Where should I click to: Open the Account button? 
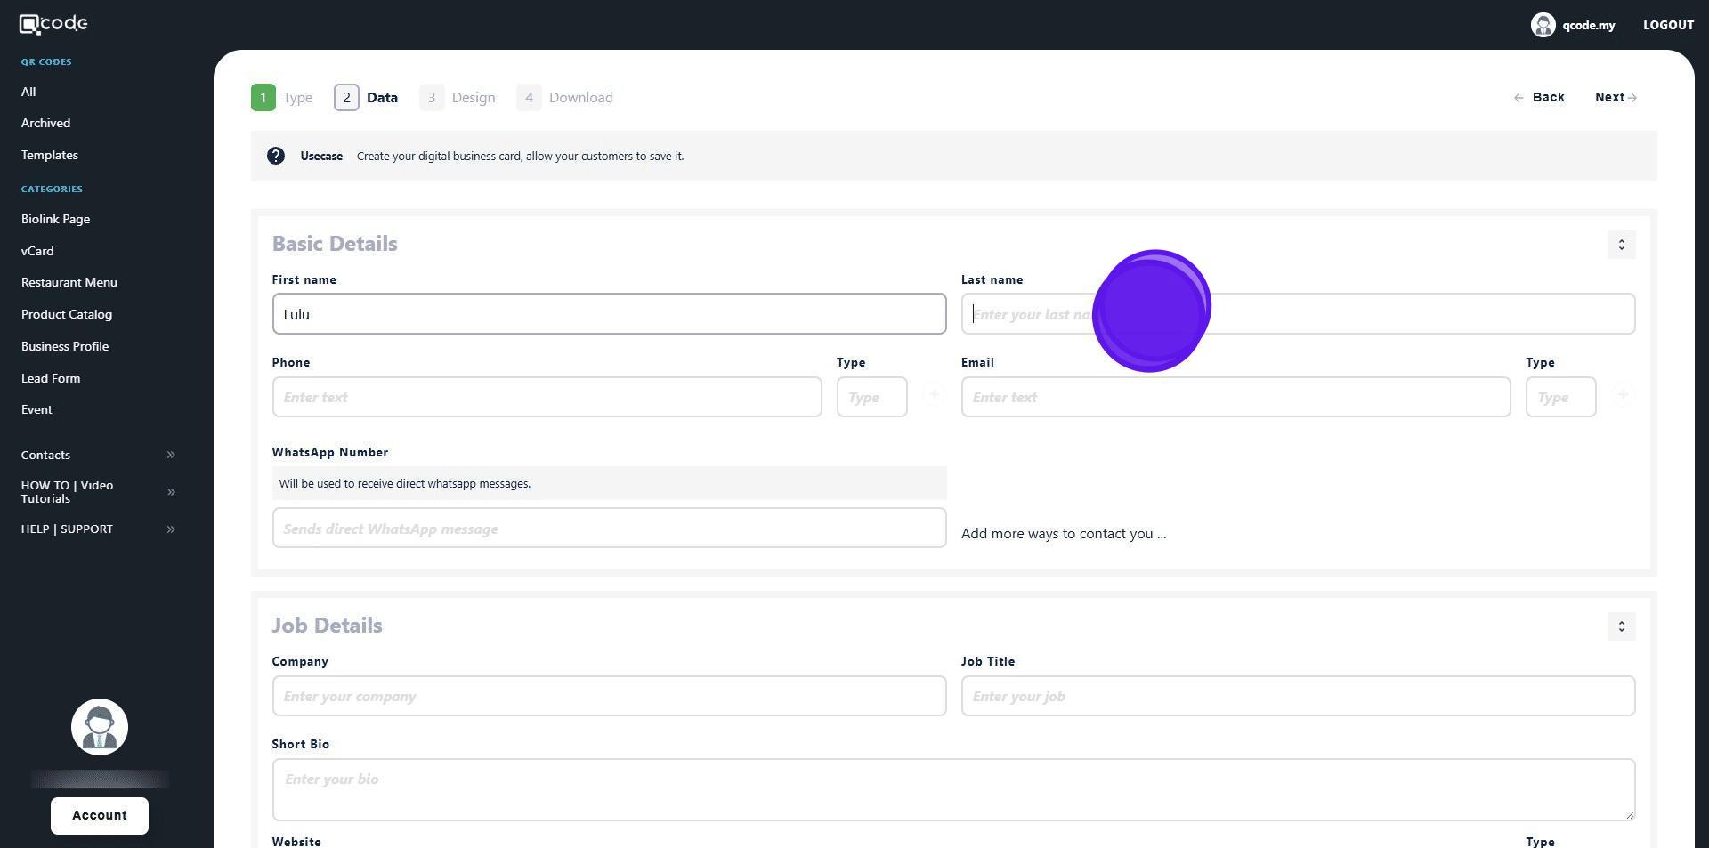click(x=100, y=815)
